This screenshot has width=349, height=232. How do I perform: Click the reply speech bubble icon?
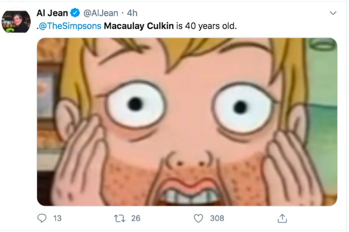coord(42,218)
